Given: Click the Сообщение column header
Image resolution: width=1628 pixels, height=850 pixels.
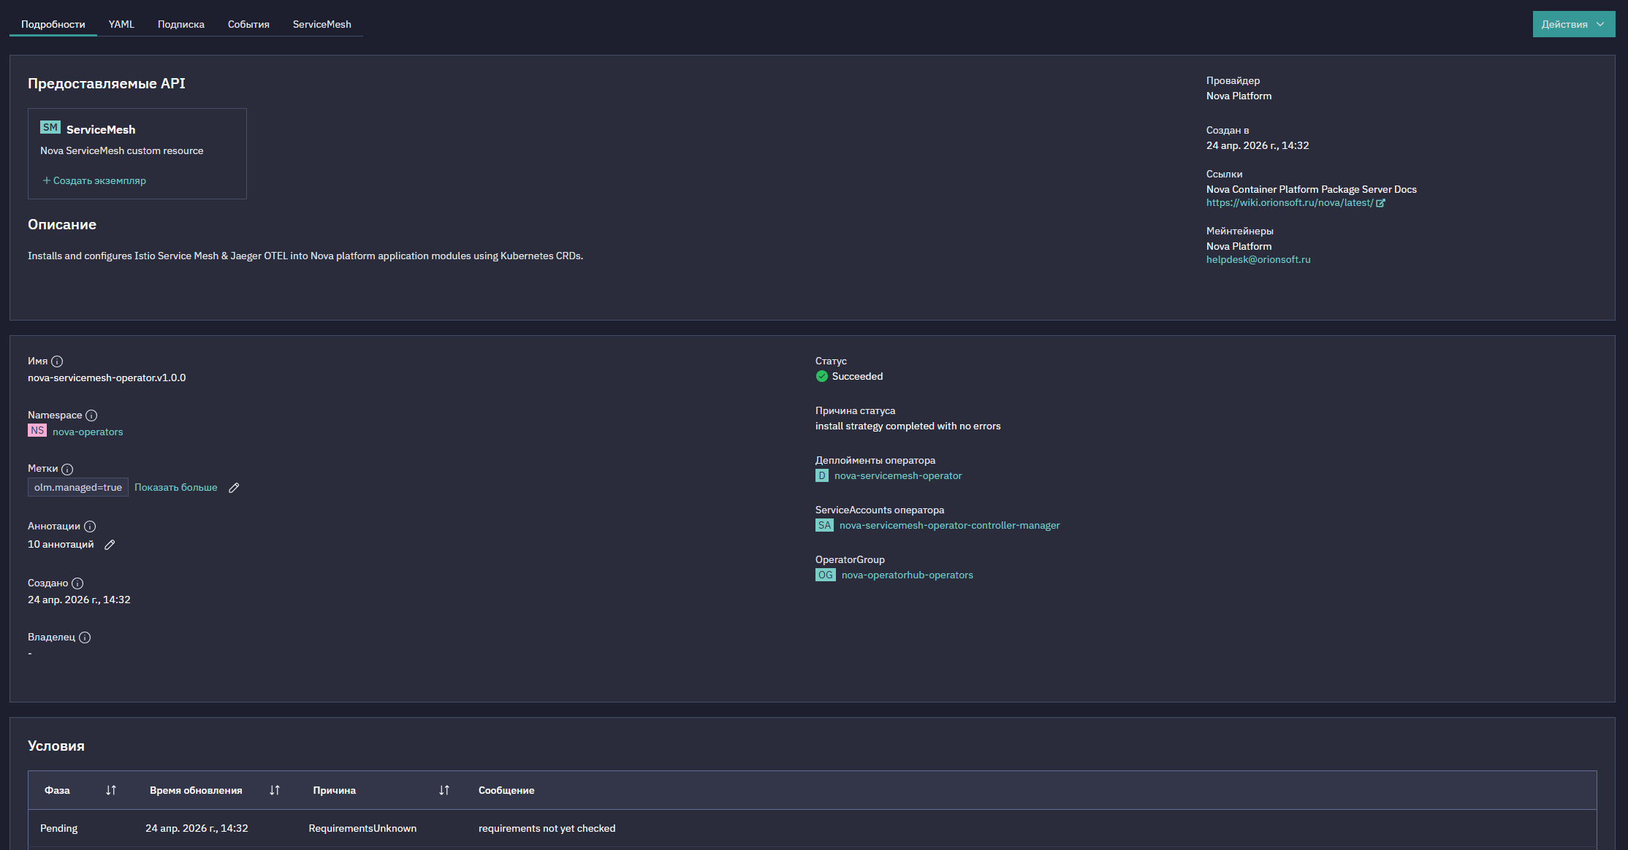Looking at the screenshot, I should (506, 790).
